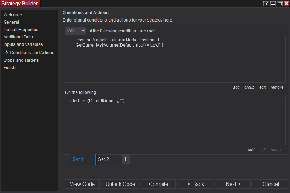The width and height of the screenshot is (290, 193).
Task: Maximize the Strategy Builder window
Action: 280,4
